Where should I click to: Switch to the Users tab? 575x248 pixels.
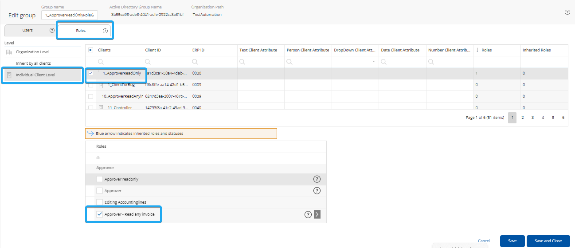27,31
